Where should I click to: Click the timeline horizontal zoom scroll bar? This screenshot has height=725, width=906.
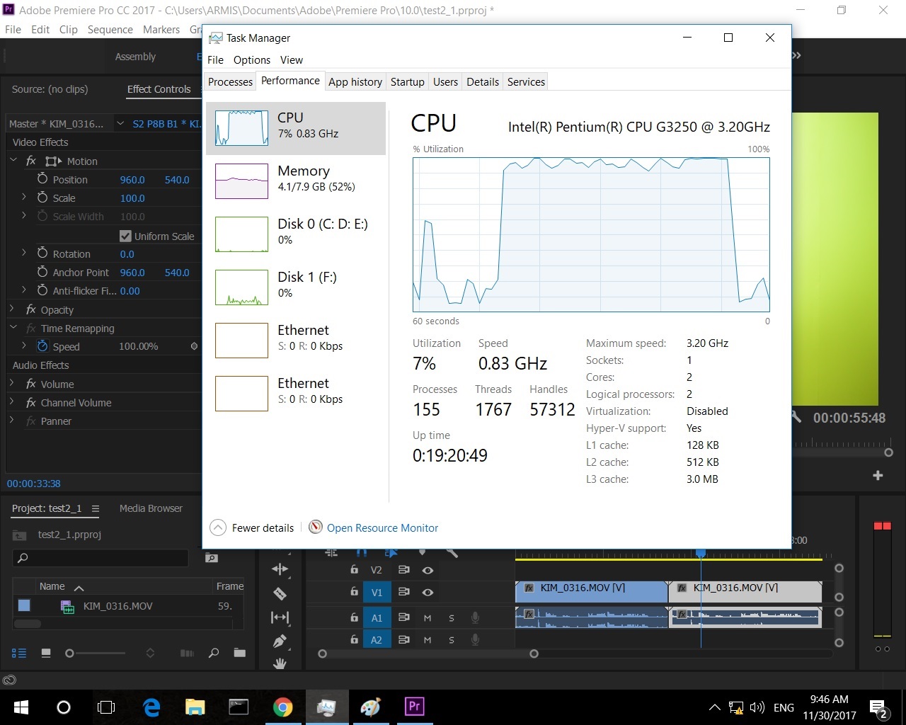(x=428, y=653)
